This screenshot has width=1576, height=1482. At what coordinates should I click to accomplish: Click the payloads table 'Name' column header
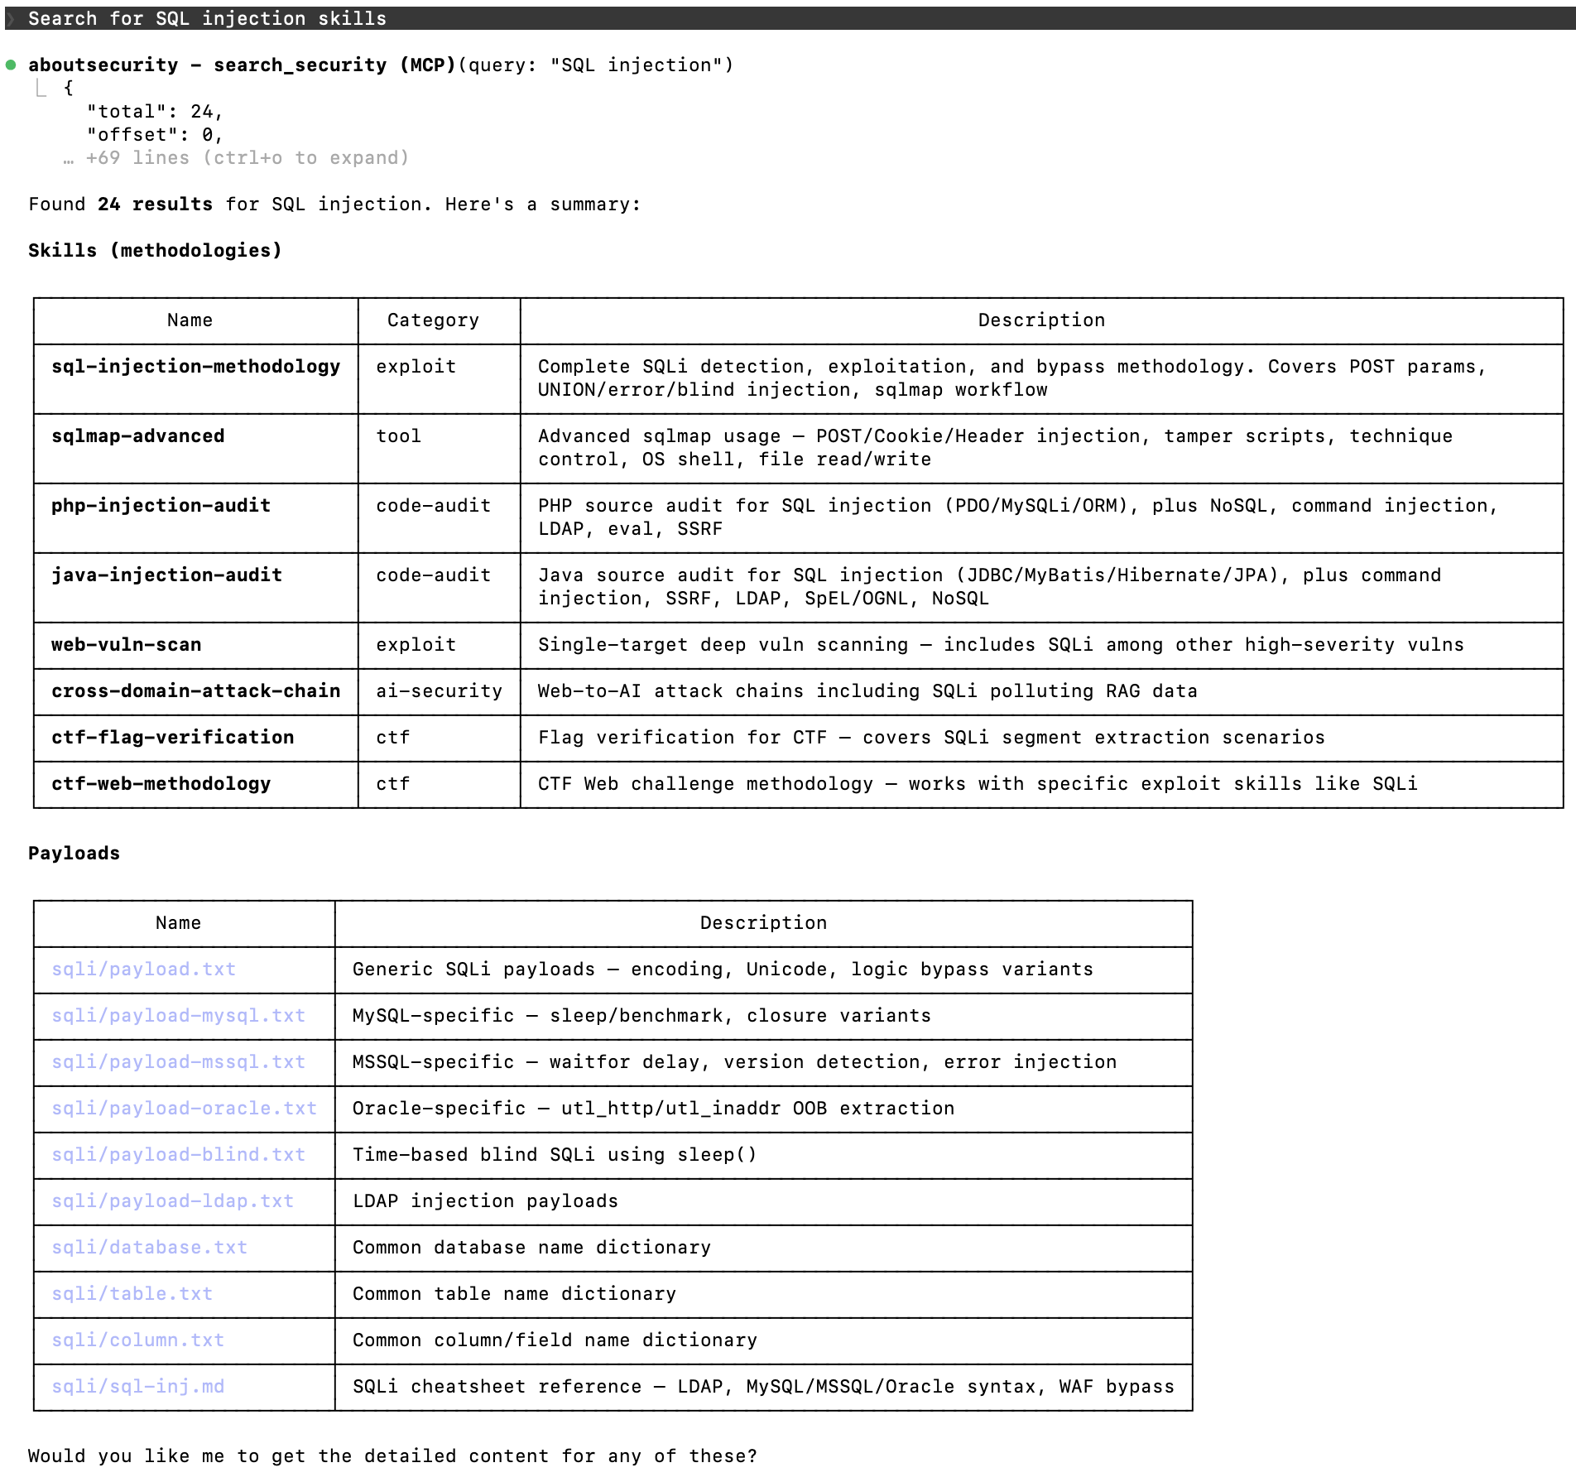(178, 922)
